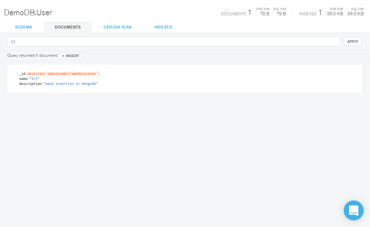370x227 pixels.
Task: Click the DemoDB.User collection title
Action: tap(28, 13)
